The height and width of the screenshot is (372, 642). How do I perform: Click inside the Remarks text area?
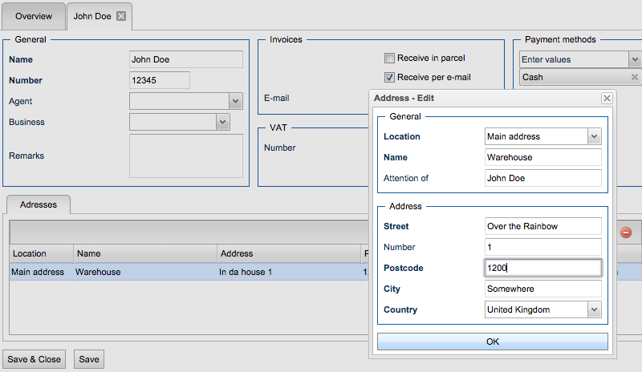tap(185, 156)
